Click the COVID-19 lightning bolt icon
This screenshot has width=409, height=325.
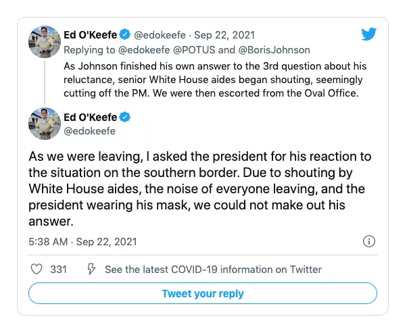tap(91, 269)
